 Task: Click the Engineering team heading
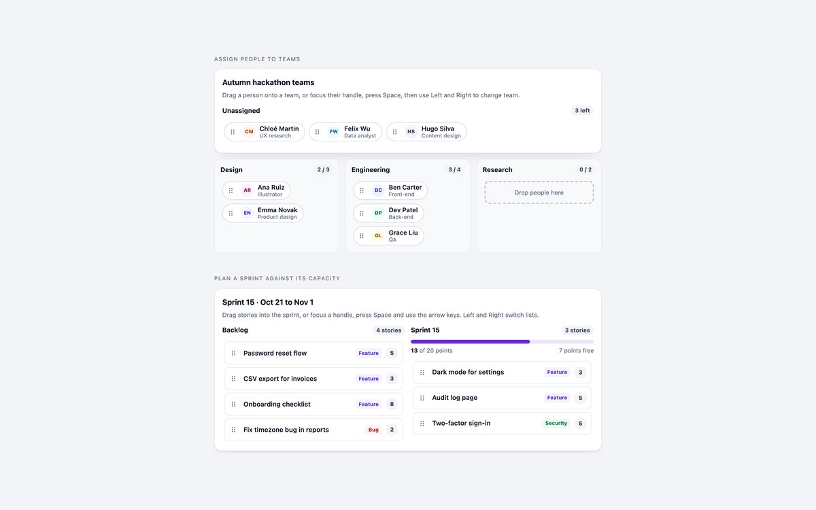(371, 170)
